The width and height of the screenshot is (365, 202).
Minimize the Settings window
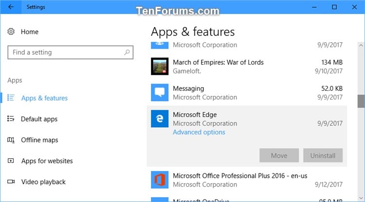314,7
